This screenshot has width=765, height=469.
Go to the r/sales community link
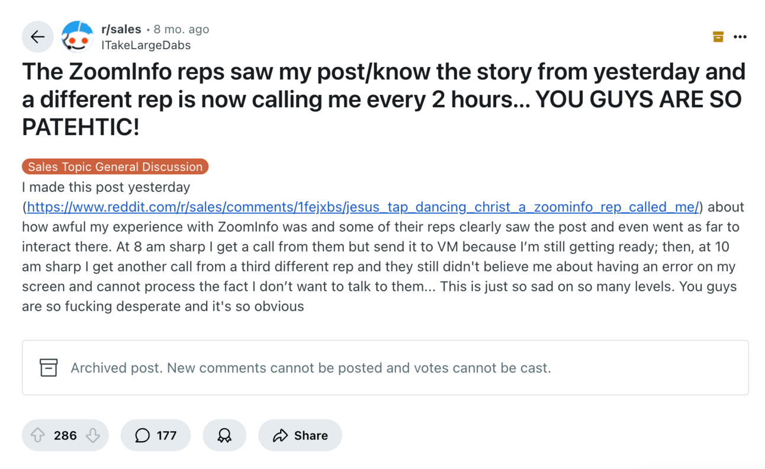click(x=121, y=29)
